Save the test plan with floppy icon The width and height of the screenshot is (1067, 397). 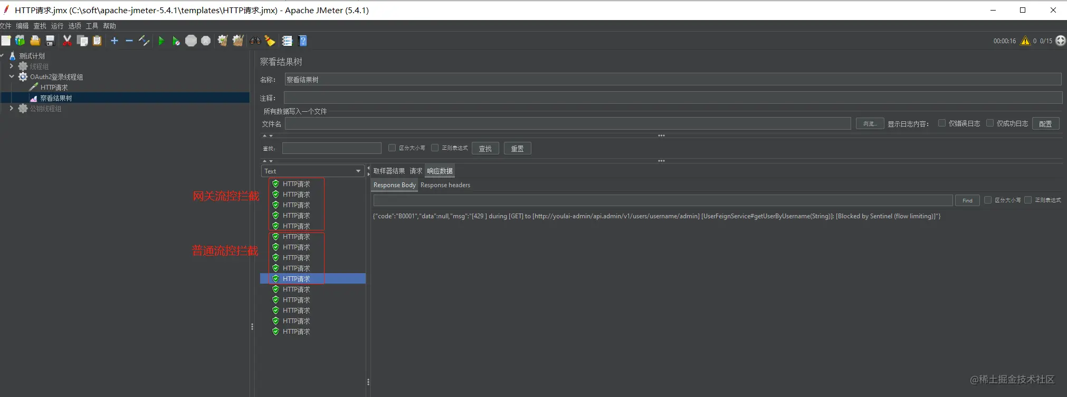[x=50, y=41]
